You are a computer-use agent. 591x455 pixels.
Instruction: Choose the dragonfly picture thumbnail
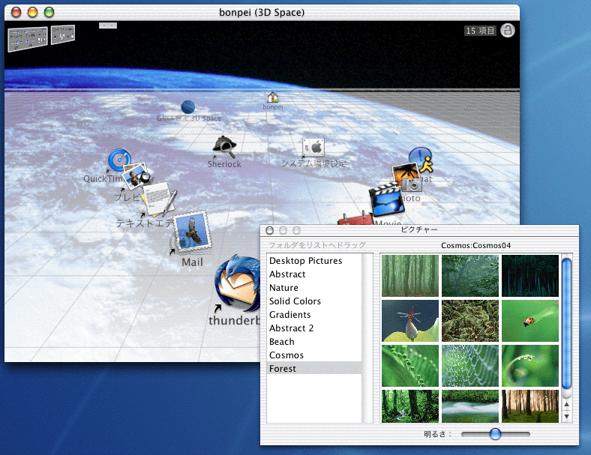click(x=410, y=321)
